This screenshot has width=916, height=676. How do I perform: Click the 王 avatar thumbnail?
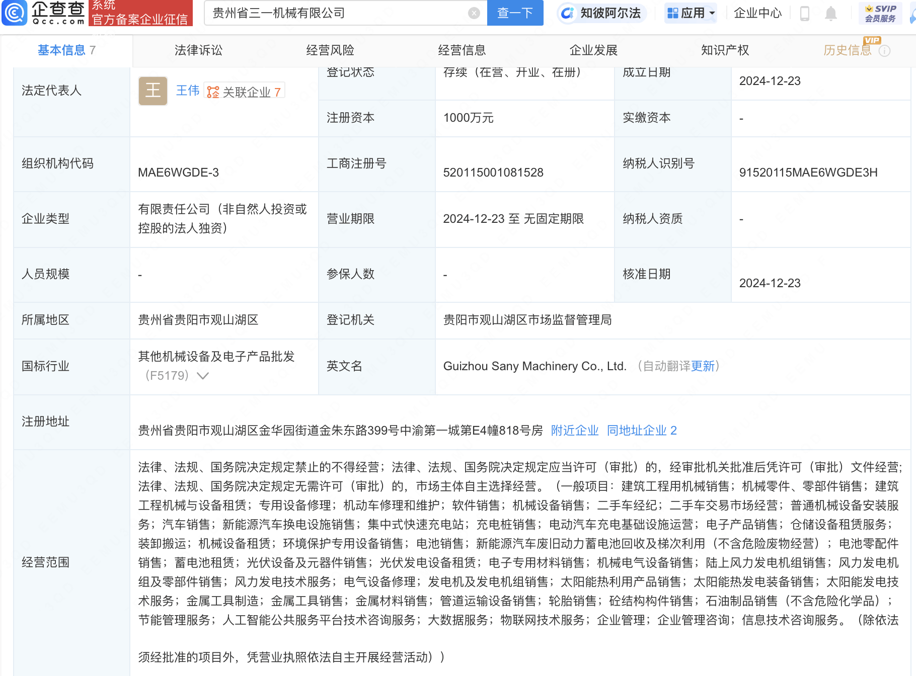[x=153, y=91]
